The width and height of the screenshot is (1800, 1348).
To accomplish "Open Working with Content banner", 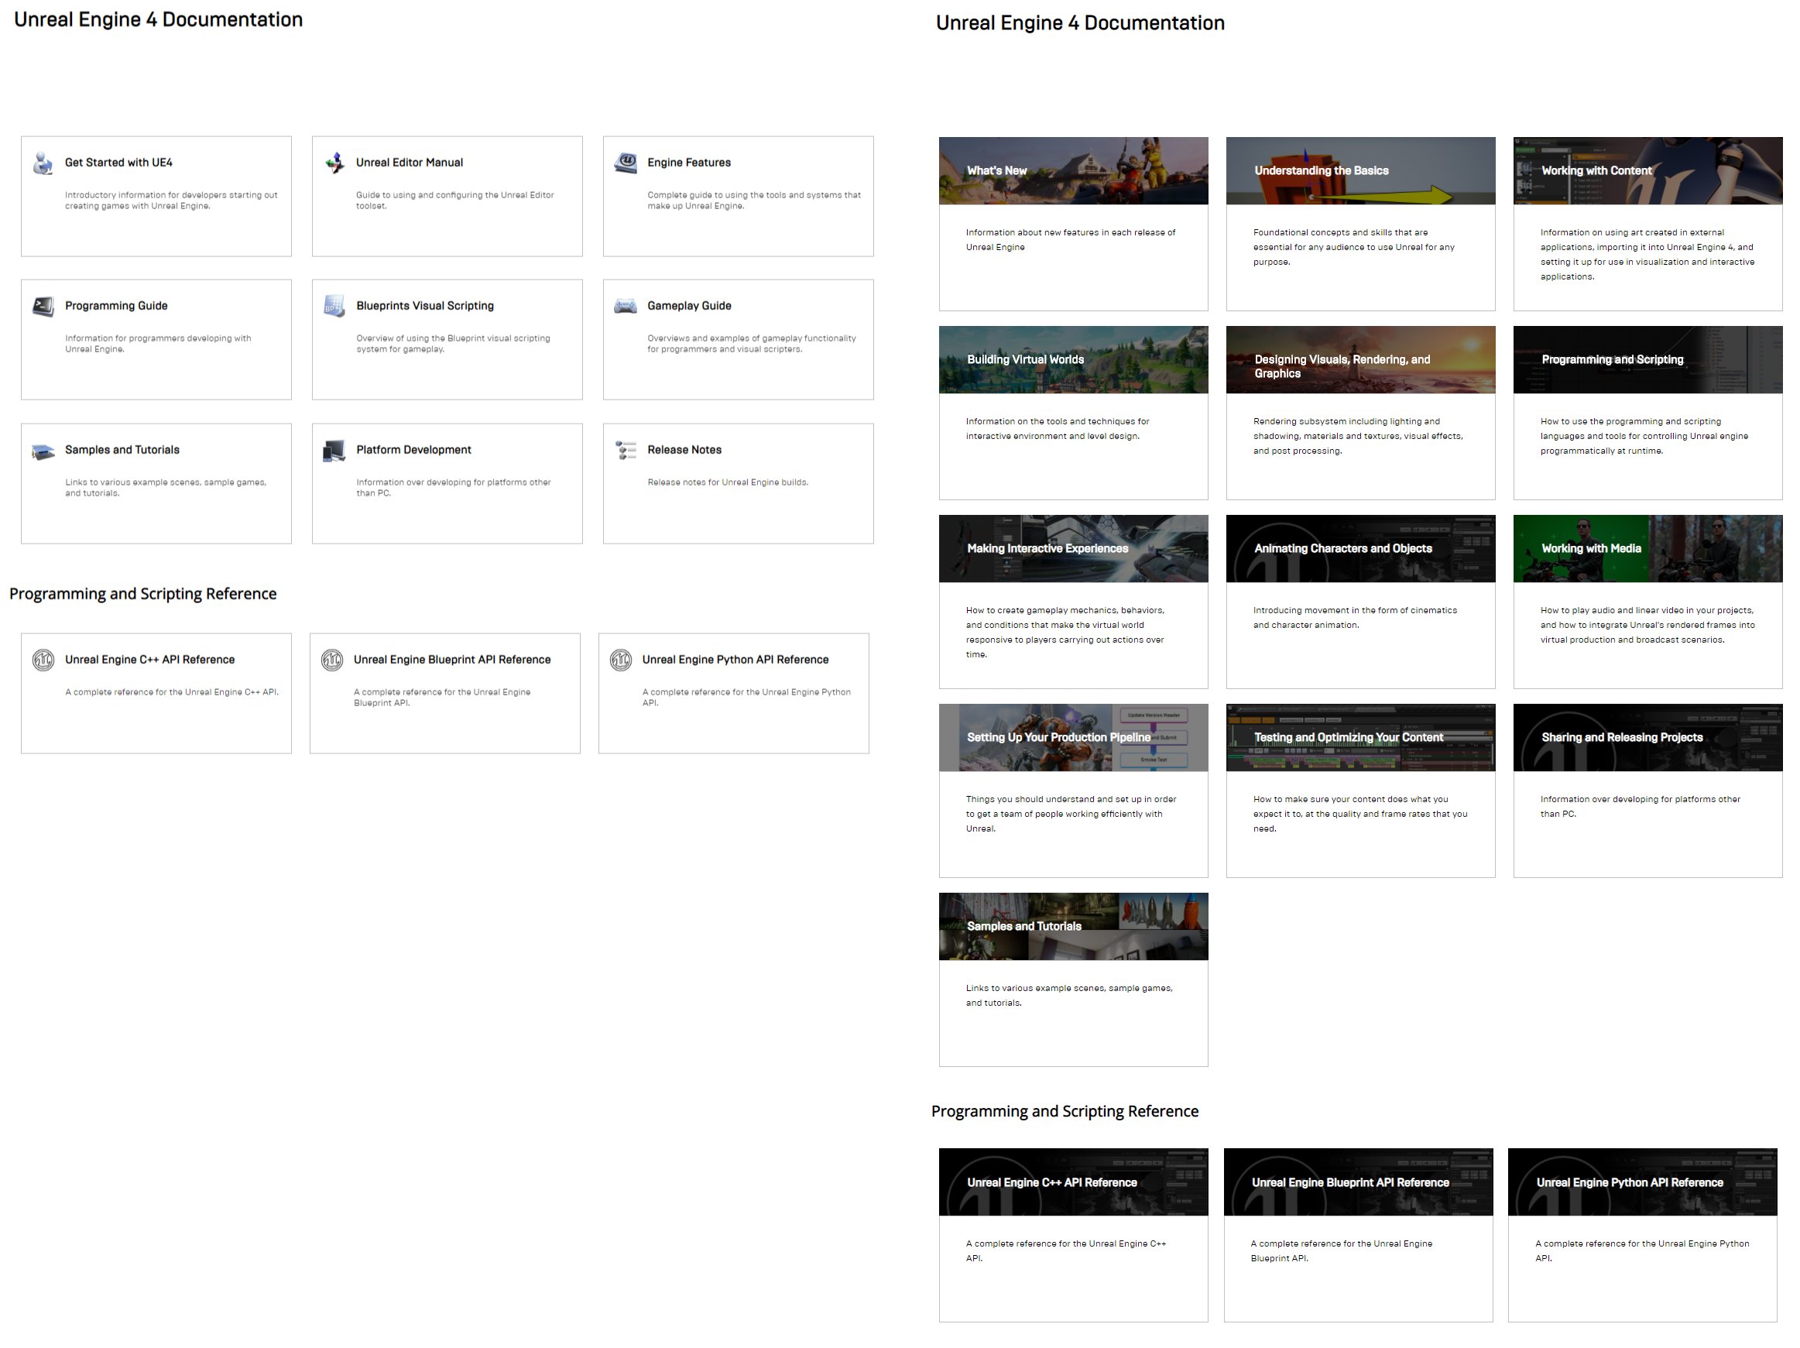I will click(x=1647, y=171).
